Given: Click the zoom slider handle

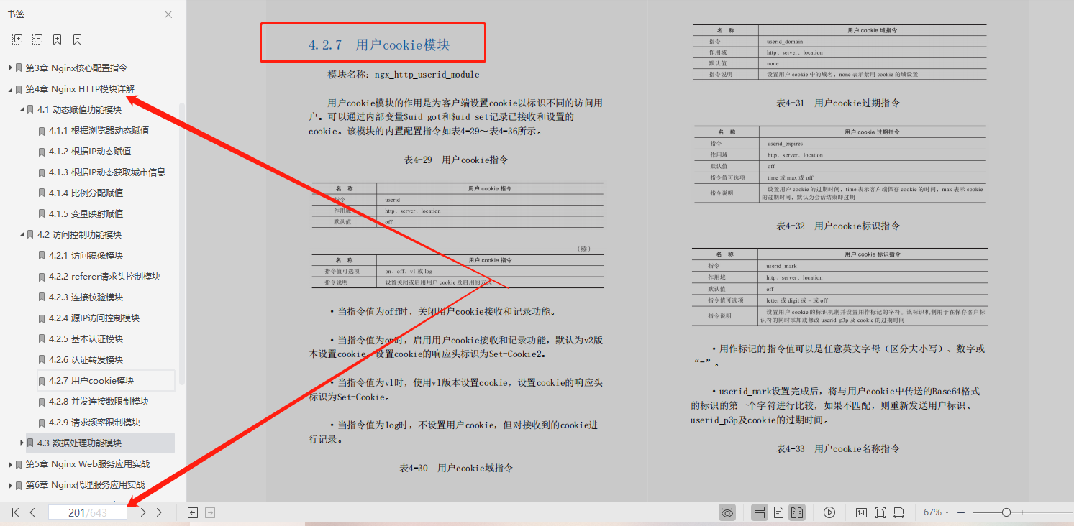Looking at the screenshot, I should click(1006, 512).
